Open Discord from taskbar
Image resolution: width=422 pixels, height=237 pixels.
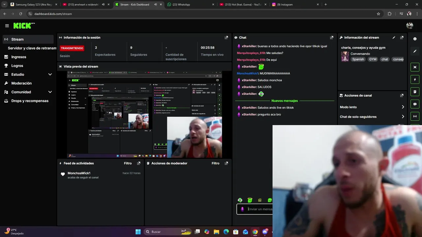click(265, 232)
